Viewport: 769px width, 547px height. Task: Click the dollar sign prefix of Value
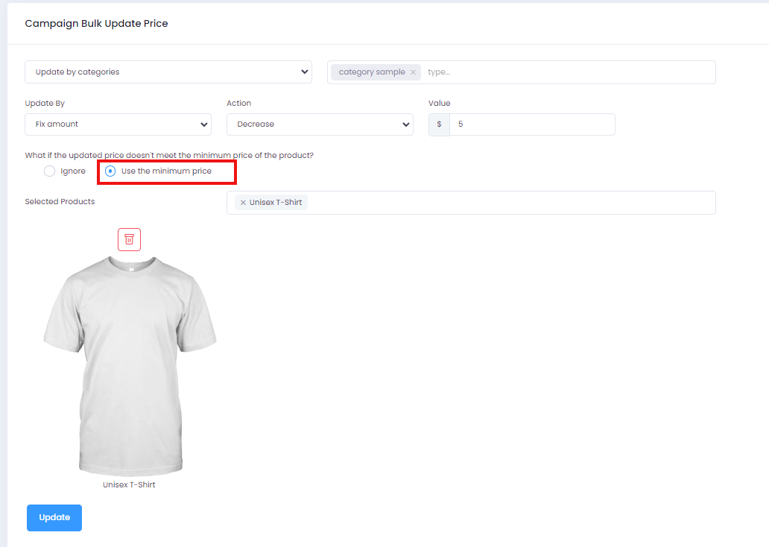[439, 124]
